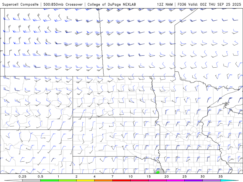
Task: Click the '2' color bar label
Action: [x=77, y=177]
